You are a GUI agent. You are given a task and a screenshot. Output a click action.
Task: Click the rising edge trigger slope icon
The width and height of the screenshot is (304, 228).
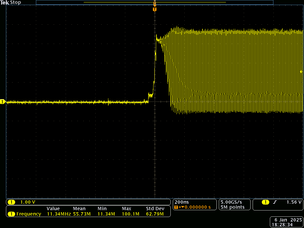(275, 202)
